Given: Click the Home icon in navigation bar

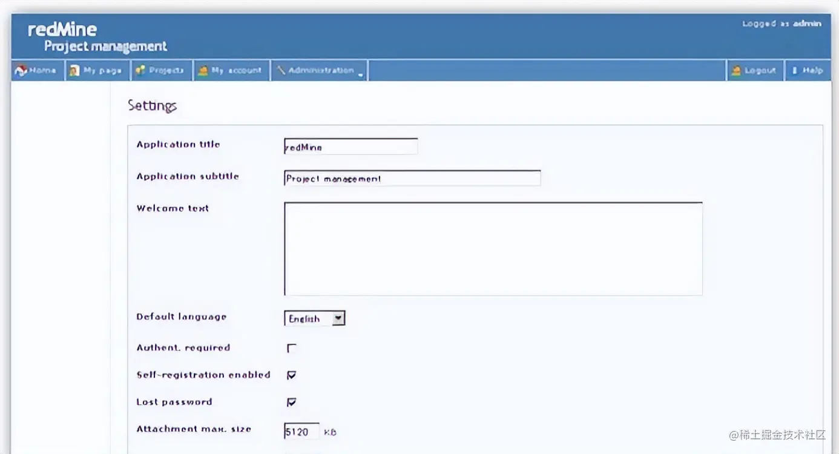Looking at the screenshot, I should point(21,71).
